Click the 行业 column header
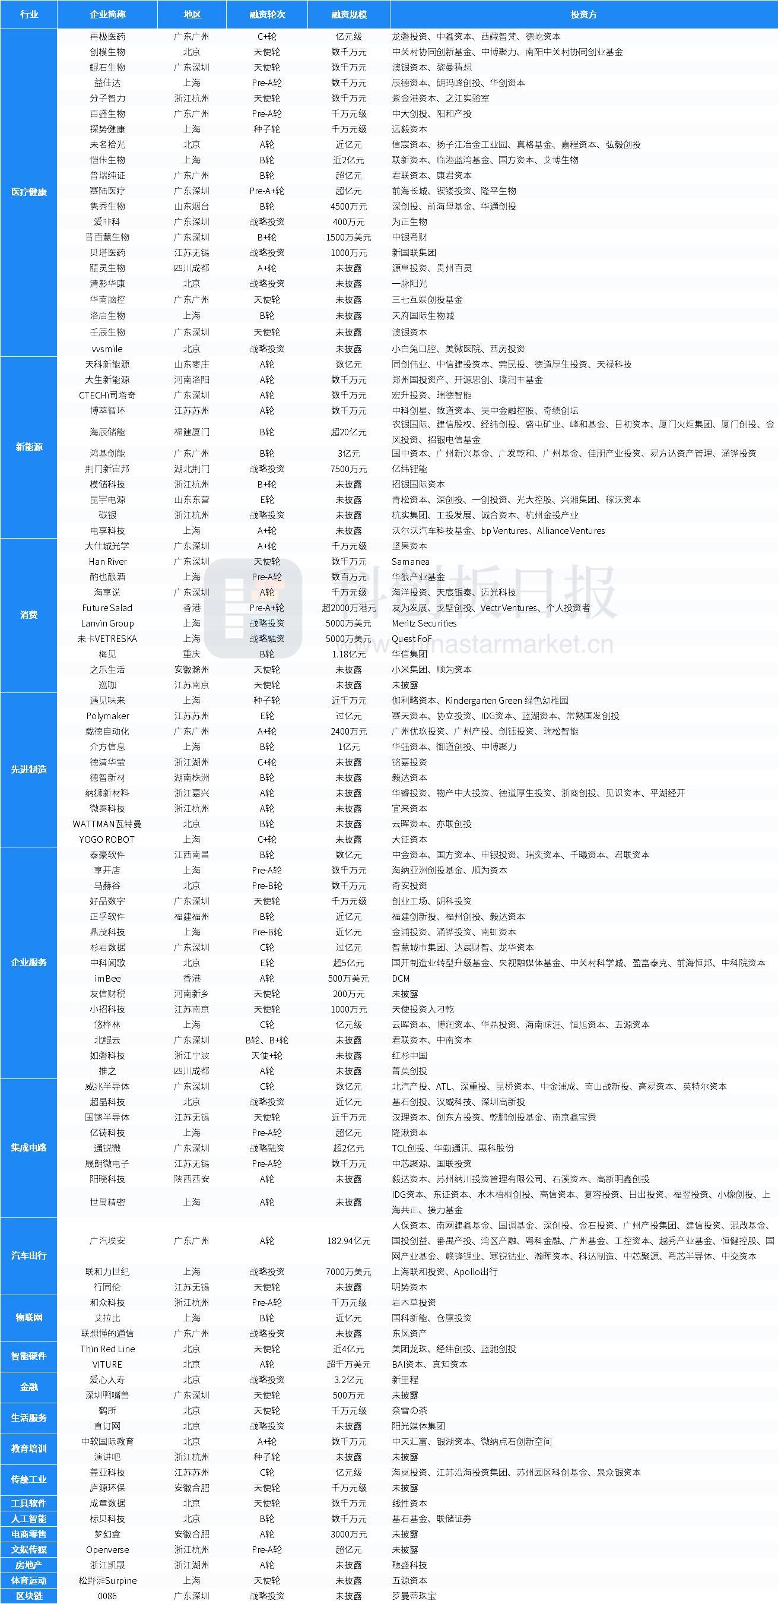778x1604 pixels. coord(28,14)
